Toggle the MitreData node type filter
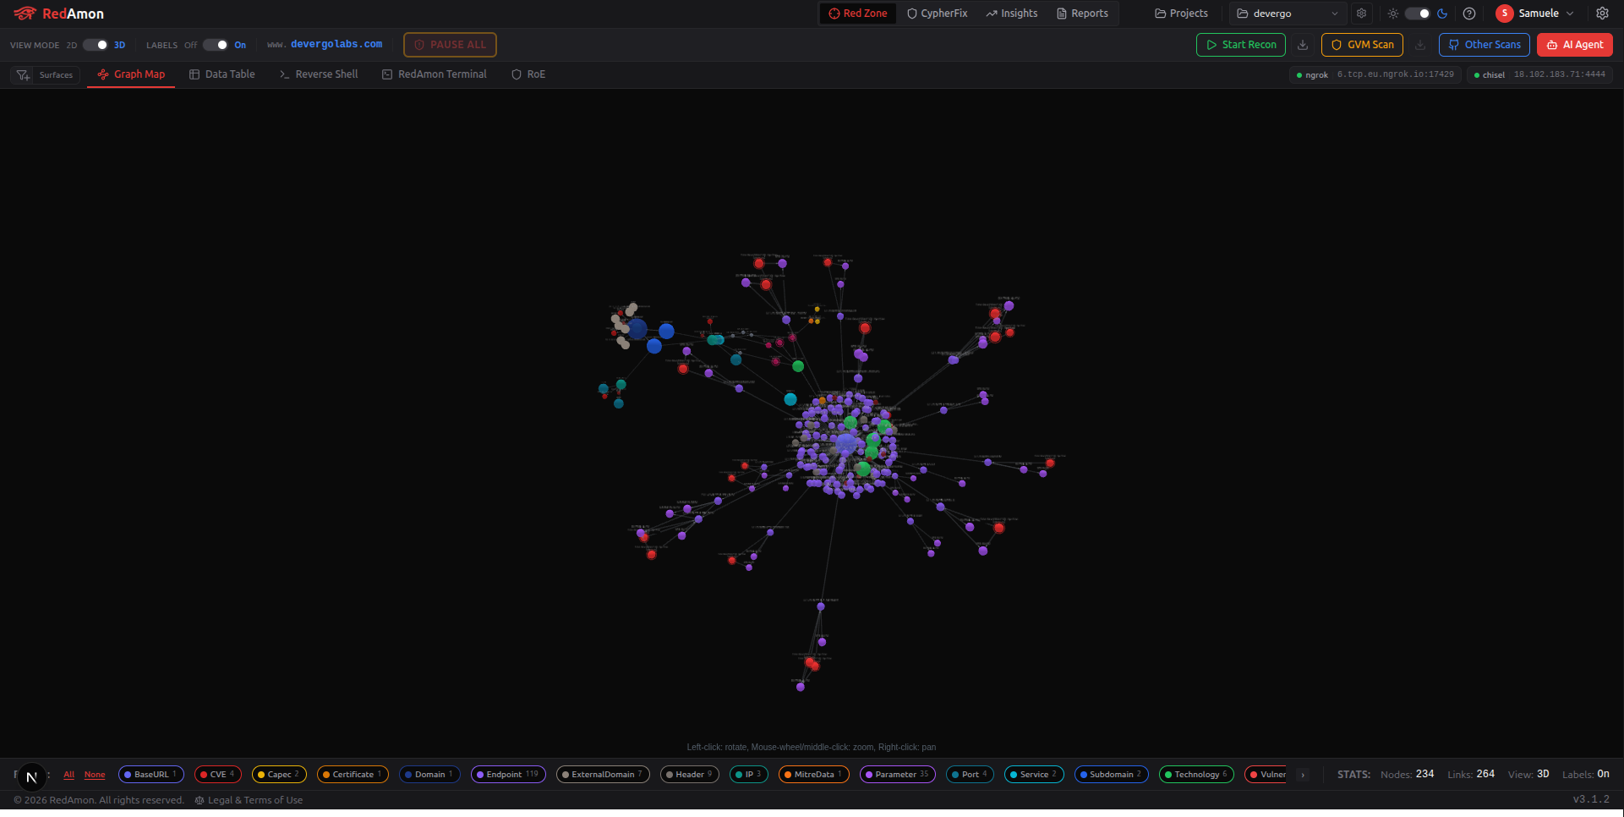This screenshot has height=817, width=1624. tap(814, 775)
